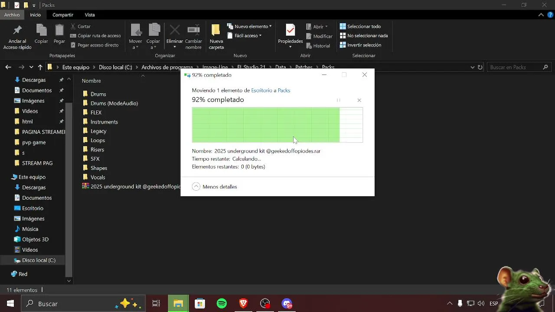Click Copiar ruta de acceso

click(x=95, y=36)
